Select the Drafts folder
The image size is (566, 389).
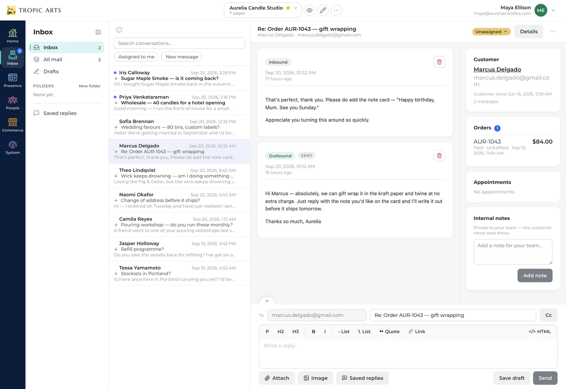coord(67,71)
